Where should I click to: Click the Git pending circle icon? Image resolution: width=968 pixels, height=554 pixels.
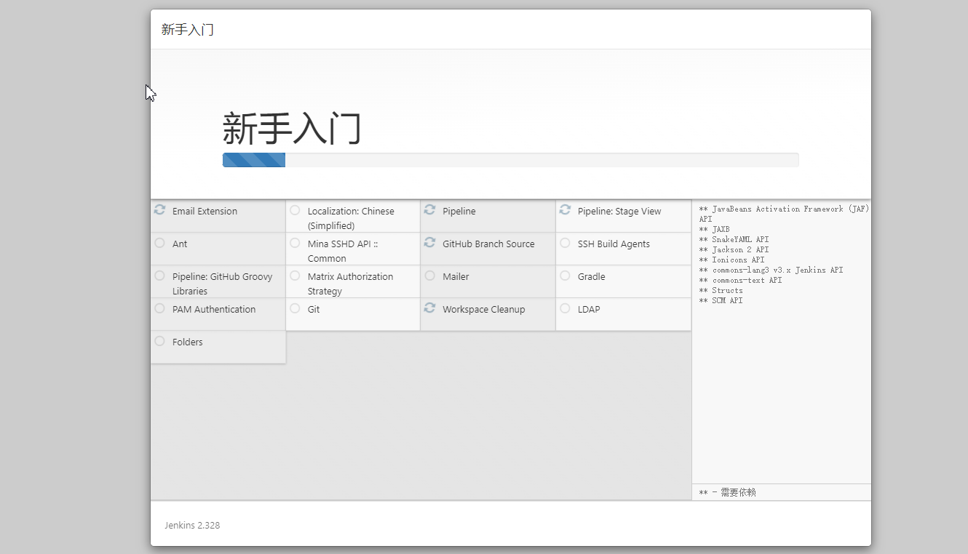point(295,308)
